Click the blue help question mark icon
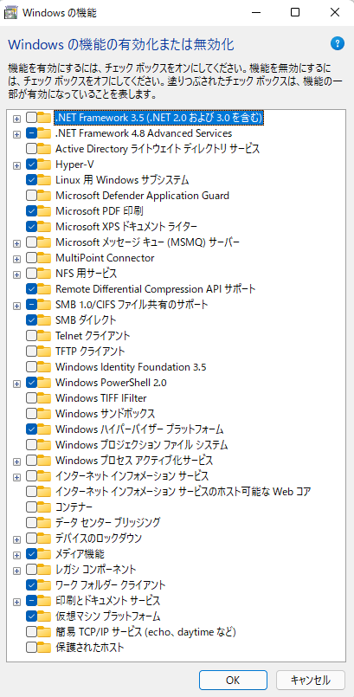Screen dimensions: 354x697 click(338, 43)
